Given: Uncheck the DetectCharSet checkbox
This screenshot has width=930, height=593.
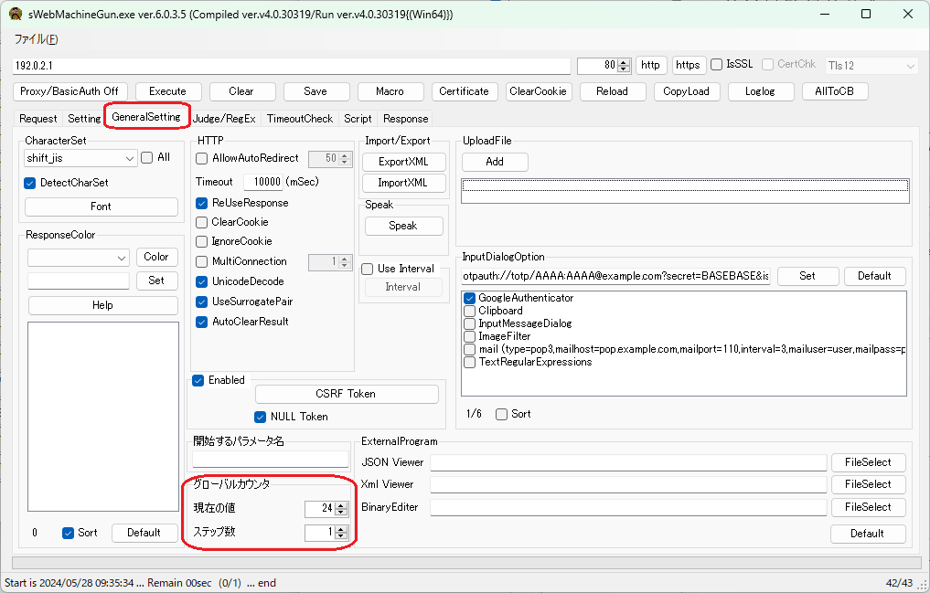Looking at the screenshot, I should [30, 183].
